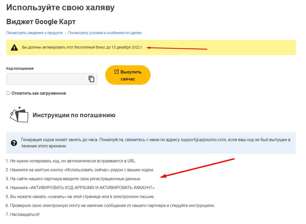
Task: Select step 4 'АКТИВИРОВАТЬ КОД APPSUMO' text
Action: pyautogui.click(x=80, y=187)
